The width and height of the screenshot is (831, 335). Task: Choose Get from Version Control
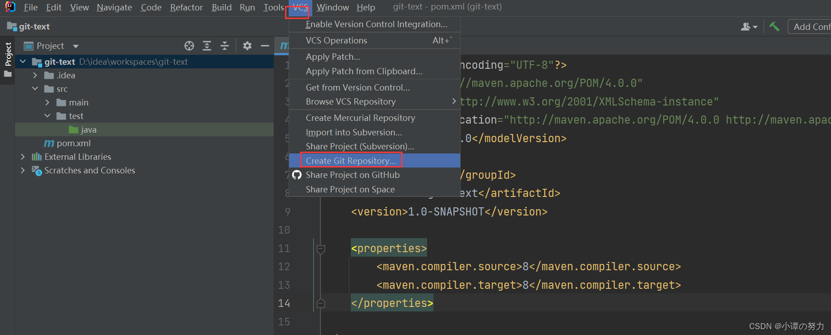click(x=375, y=87)
